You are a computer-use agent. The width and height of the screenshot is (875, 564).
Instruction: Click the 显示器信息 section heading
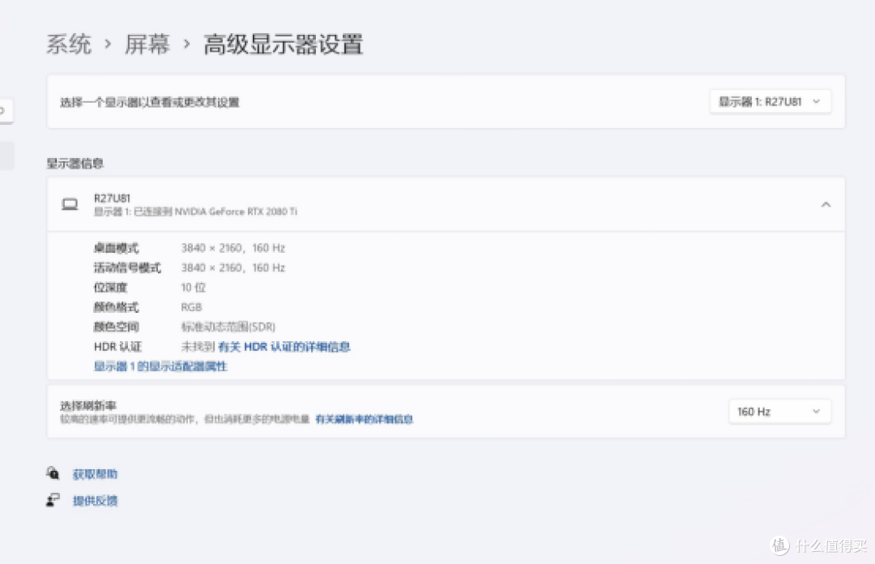pos(75,164)
